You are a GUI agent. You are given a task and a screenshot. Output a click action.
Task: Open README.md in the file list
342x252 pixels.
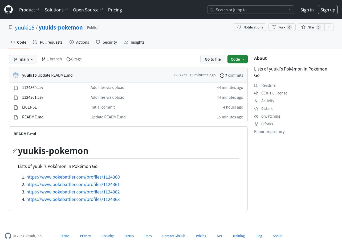click(33, 117)
